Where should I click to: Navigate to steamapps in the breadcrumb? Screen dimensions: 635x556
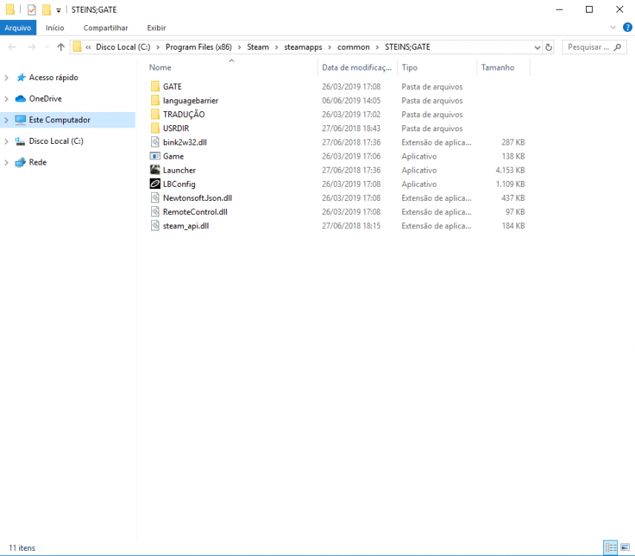pos(303,47)
